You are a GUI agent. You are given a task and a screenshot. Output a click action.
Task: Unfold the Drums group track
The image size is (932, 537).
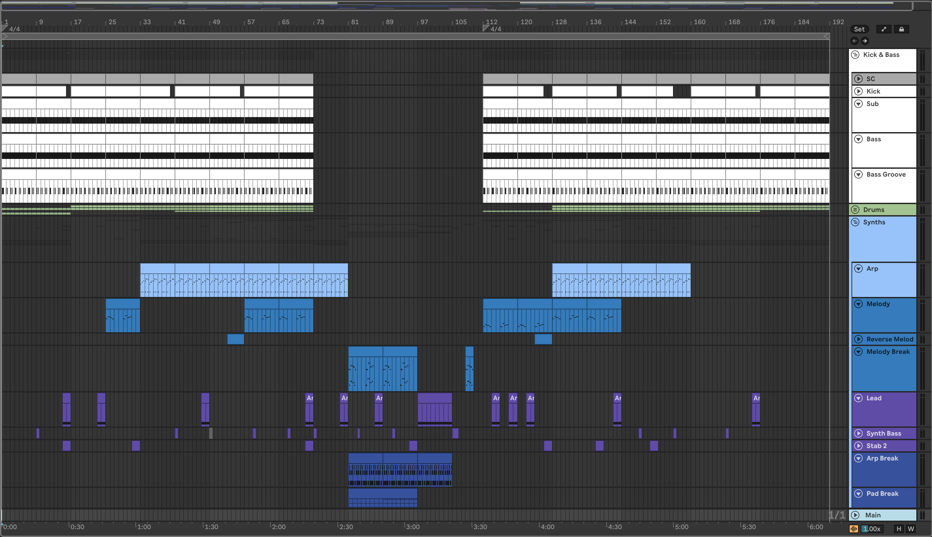[855, 210]
